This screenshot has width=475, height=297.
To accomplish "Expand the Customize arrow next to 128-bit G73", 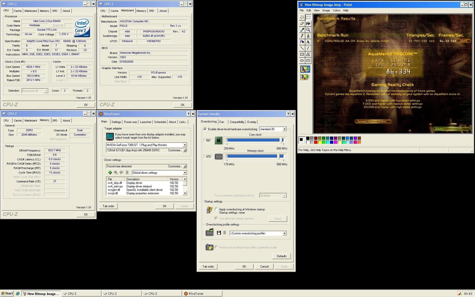I will 185,150.
